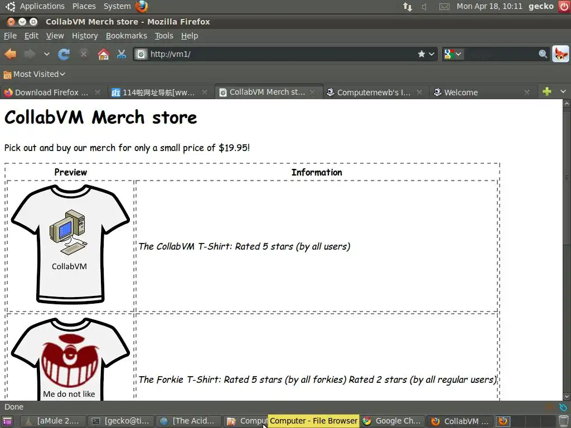Open the Help menu
This screenshot has width=571, height=428.
[190, 36]
